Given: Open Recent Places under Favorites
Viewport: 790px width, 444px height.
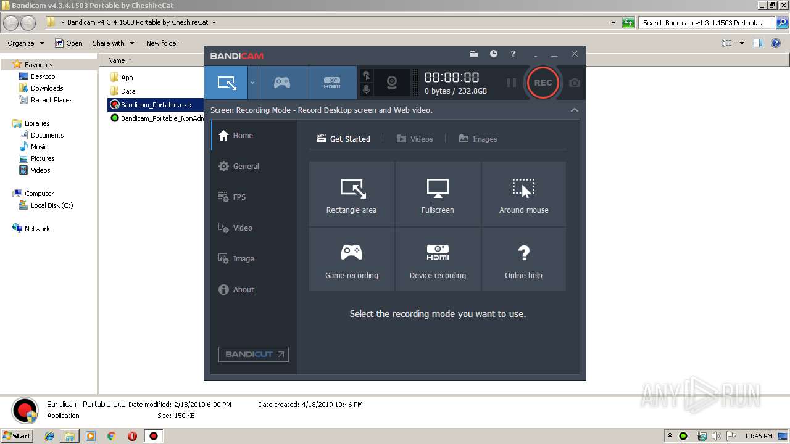Looking at the screenshot, I should [46, 100].
